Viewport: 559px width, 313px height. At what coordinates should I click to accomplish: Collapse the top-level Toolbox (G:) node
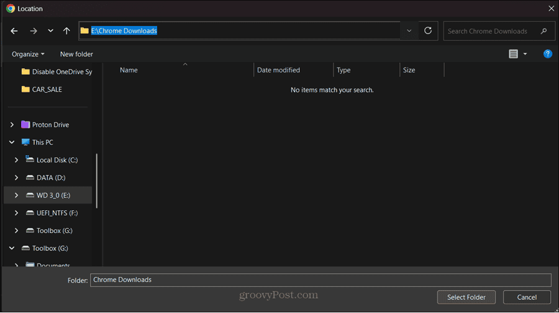click(x=12, y=249)
